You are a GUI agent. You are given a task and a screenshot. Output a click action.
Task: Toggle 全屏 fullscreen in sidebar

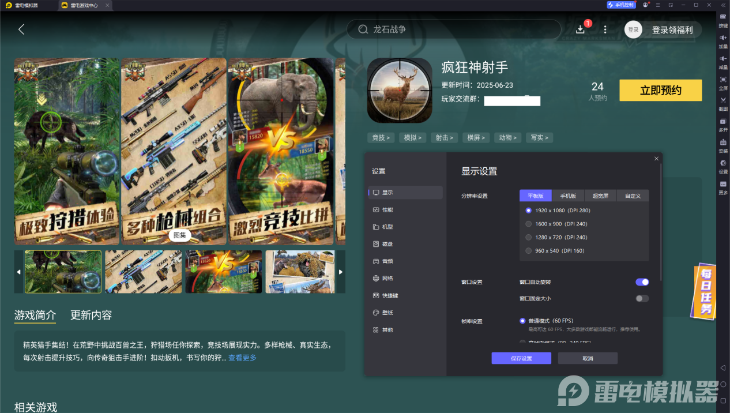click(723, 82)
